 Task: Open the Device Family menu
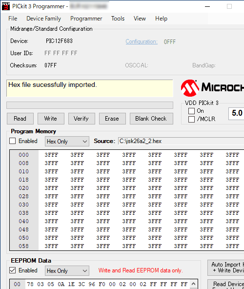click(44, 19)
